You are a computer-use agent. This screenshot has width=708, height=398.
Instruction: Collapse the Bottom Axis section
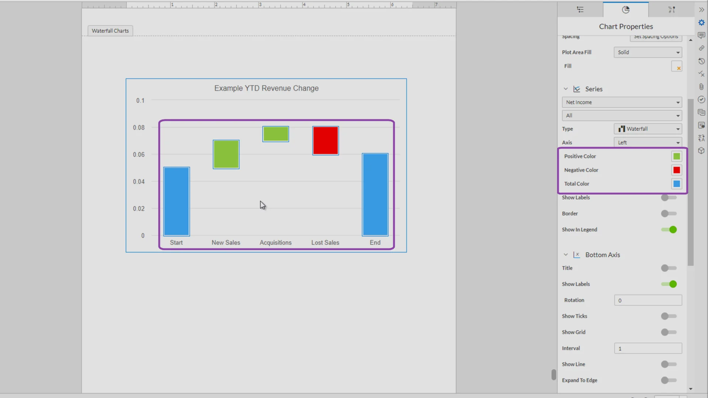coord(566,254)
